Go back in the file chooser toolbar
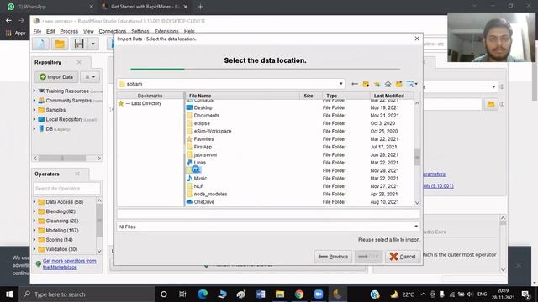The image size is (538, 302). click(355, 84)
